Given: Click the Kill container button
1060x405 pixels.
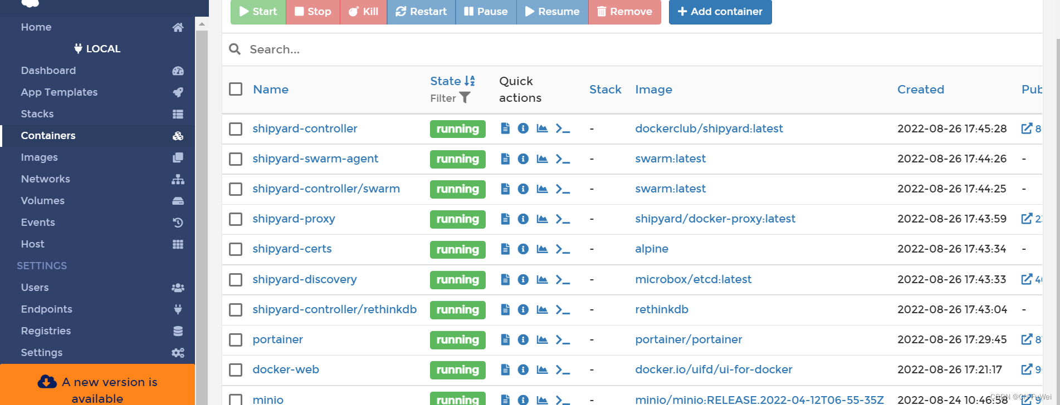Looking at the screenshot, I should 364,12.
